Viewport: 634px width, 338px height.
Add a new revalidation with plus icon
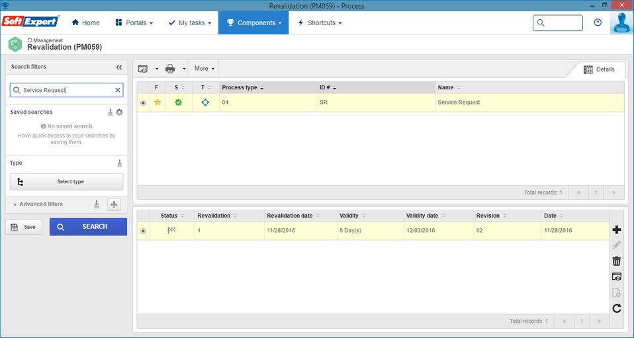[x=617, y=230]
